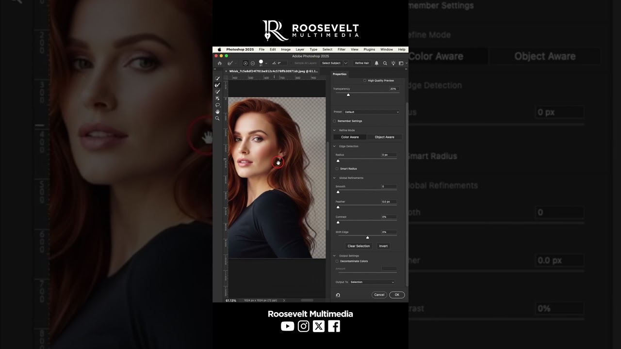Click the reset workspace arrow icon
The image size is (621, 349).
tap(338, 295)
